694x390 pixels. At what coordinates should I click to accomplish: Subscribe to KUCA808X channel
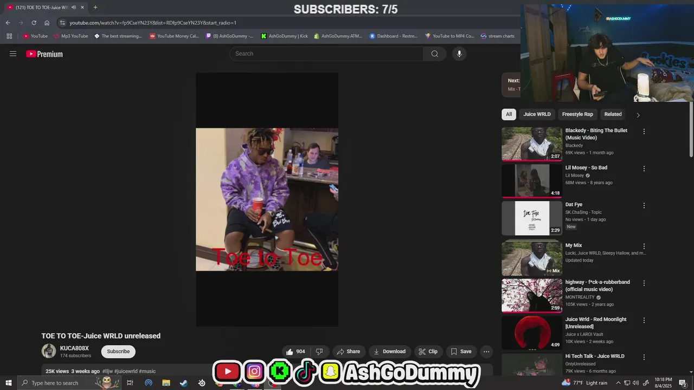tap(118, 352)
